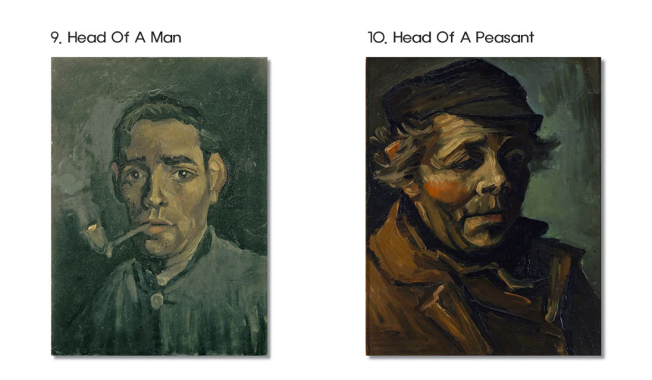Open the Head Of A Peasant painting
This screenshot has width=652, height=380.
pyautogui.click(x=484, y=207)
